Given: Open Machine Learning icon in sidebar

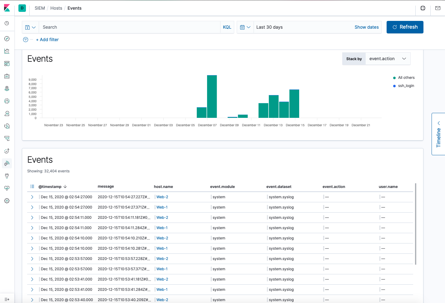Looking at the screenshot, I should pyautogui.click(x=7, y=101).
